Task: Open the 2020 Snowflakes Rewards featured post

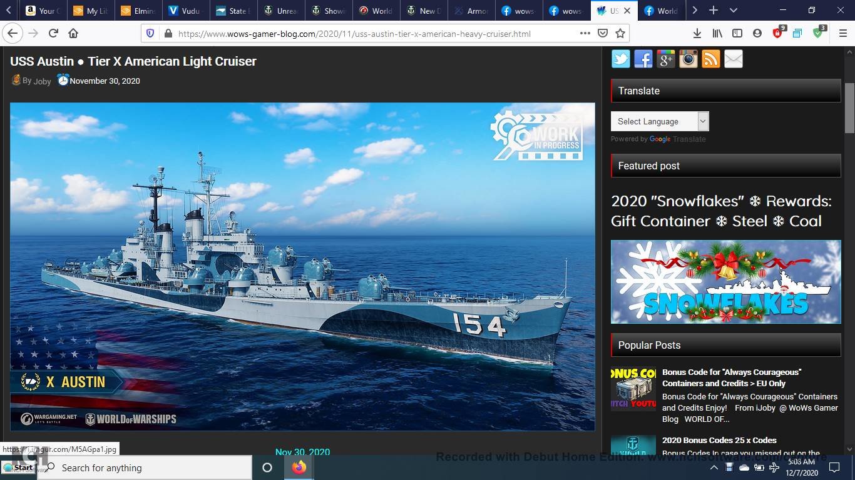Action: (721, 211)
